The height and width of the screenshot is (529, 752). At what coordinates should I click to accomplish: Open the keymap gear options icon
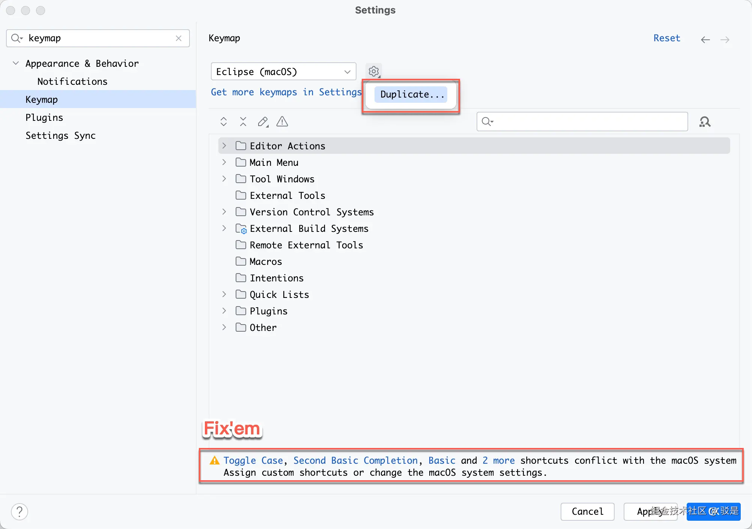point(373,71)
